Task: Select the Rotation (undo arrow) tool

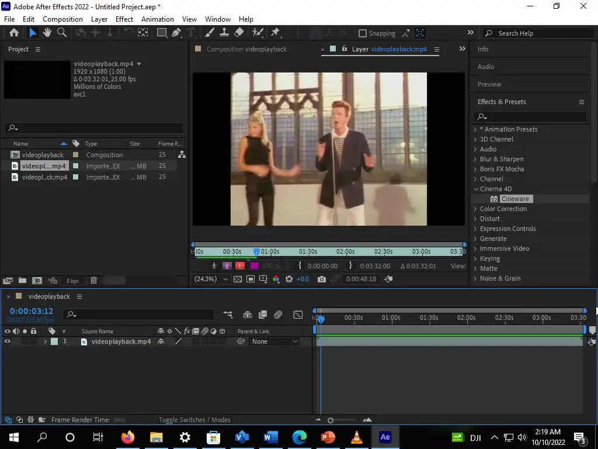Action: coord(128,33)
